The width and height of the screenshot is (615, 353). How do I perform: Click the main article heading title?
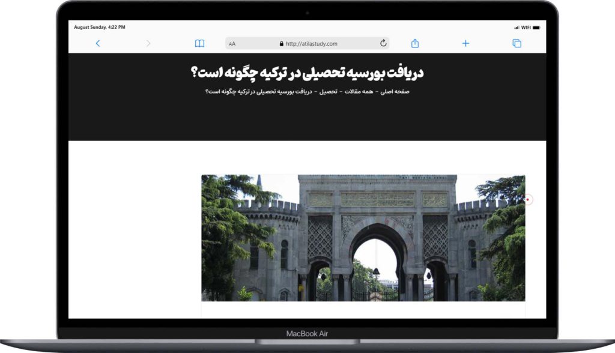(307, 73)
